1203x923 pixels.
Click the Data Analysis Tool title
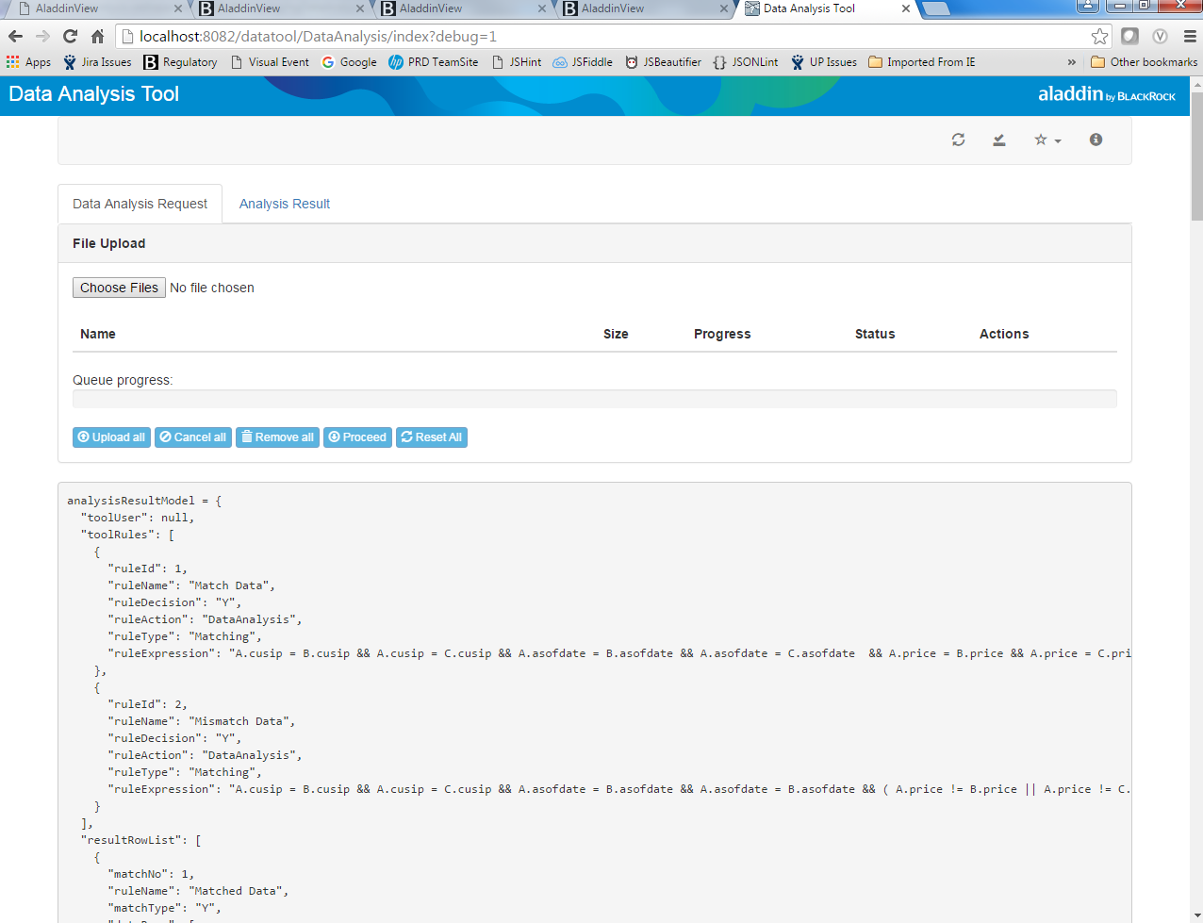coord(93,94)
